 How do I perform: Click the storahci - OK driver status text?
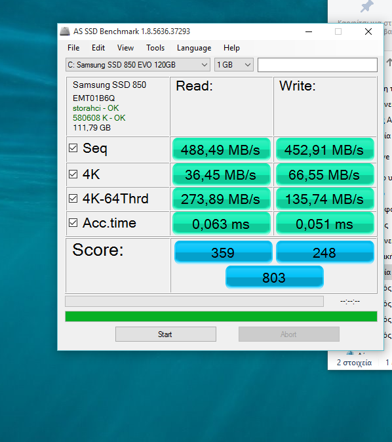[x=96, y=108]
